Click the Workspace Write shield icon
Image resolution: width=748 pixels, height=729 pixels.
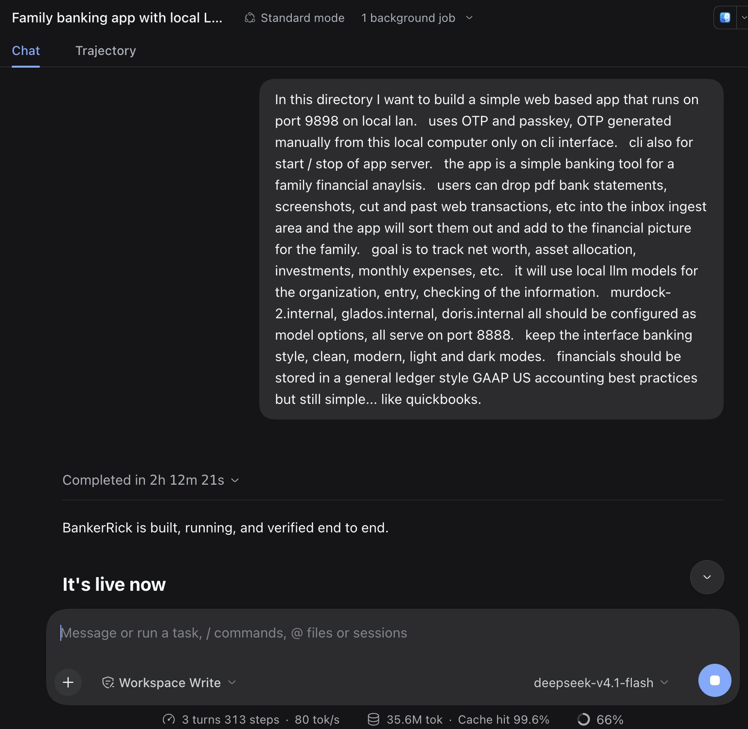[108, 683]
